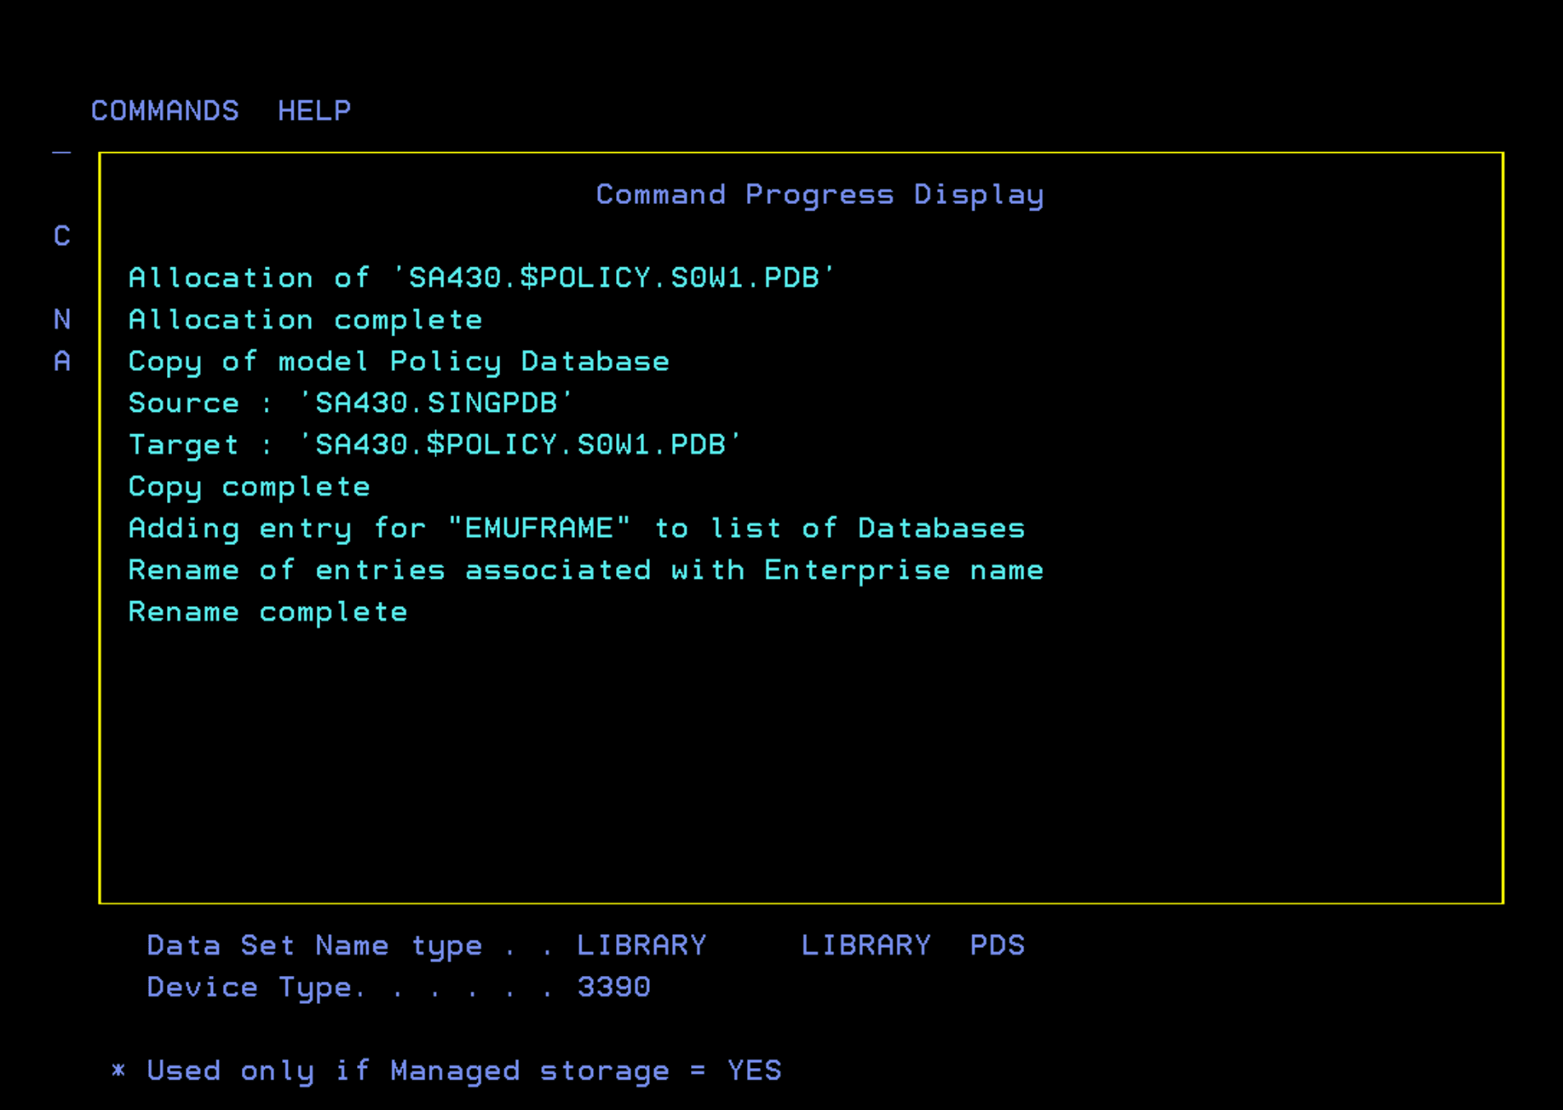Click the Rename of entries message line
This screenshot has width=1563, height=1110.
click(586, 569)
